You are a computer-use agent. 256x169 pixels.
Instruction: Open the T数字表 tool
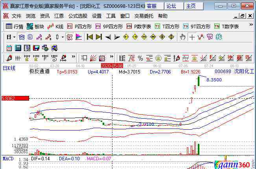click(227, 26)
